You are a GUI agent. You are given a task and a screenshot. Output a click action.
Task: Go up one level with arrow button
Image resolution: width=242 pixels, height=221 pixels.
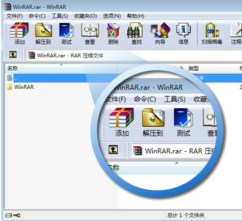pos(13,55)
